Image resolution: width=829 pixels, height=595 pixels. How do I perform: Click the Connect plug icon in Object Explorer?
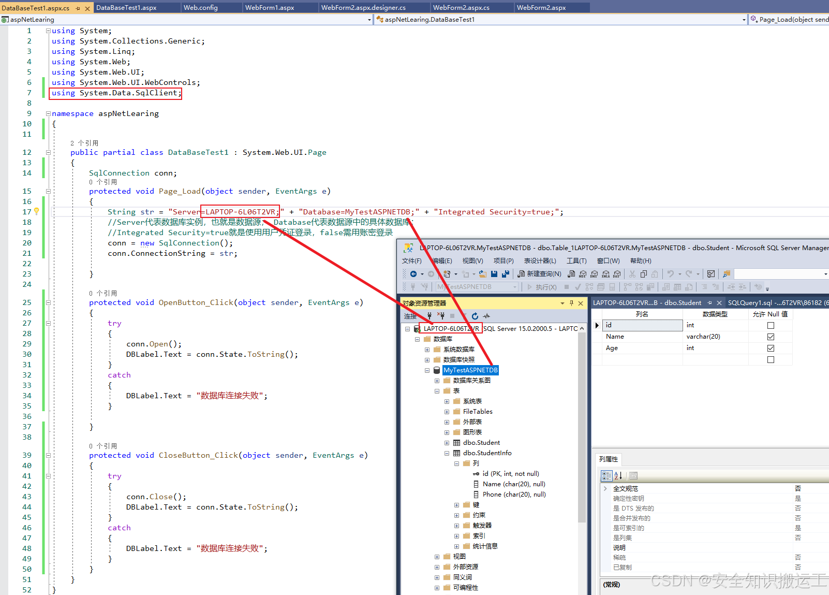pos(429,316)
